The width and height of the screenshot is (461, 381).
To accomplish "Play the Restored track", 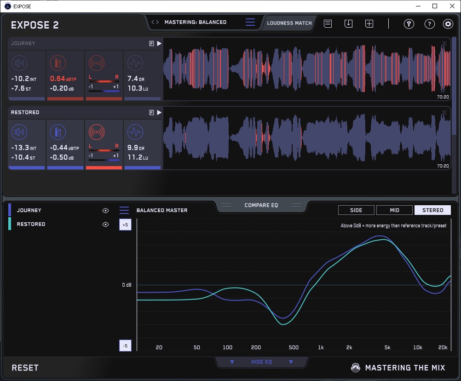I will (x=159, y=113).
